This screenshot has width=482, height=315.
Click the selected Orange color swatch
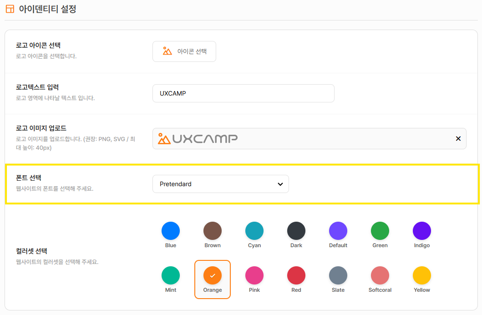[x=213, y=276]
